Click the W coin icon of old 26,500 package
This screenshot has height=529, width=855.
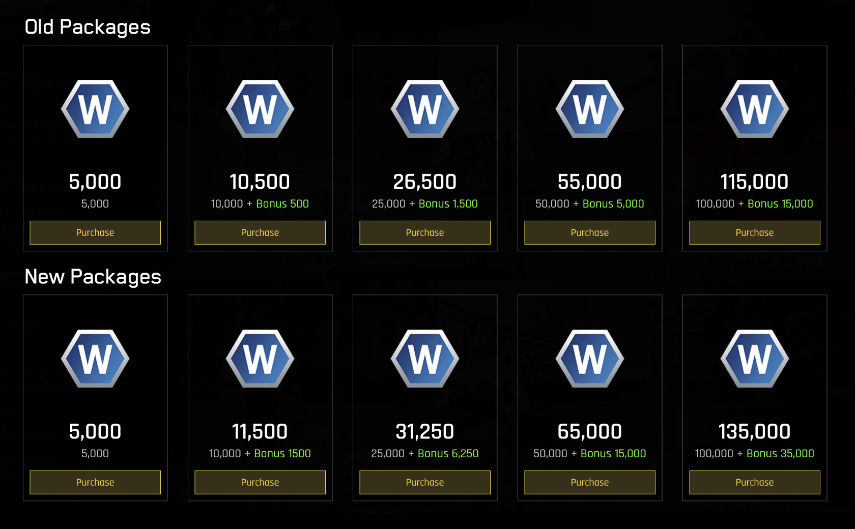tap(425, 109)
